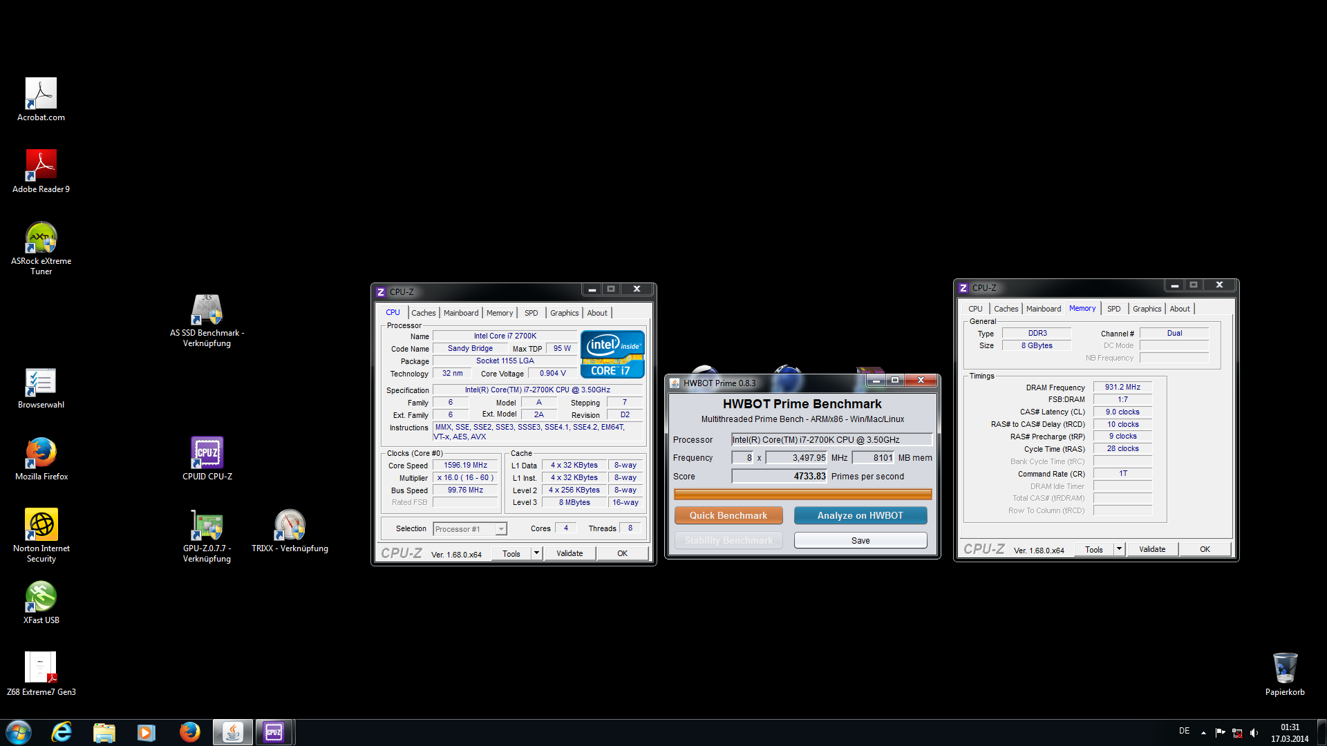Click OK in right CPU-Z window
The image size is (1327, 746).
pyautogui.click(x=1205, y=549)
